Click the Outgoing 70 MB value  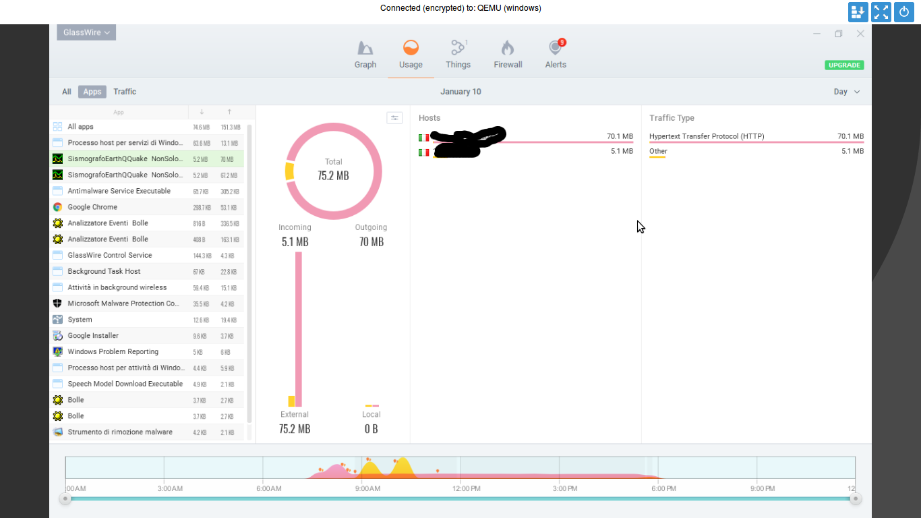[372, 241]
